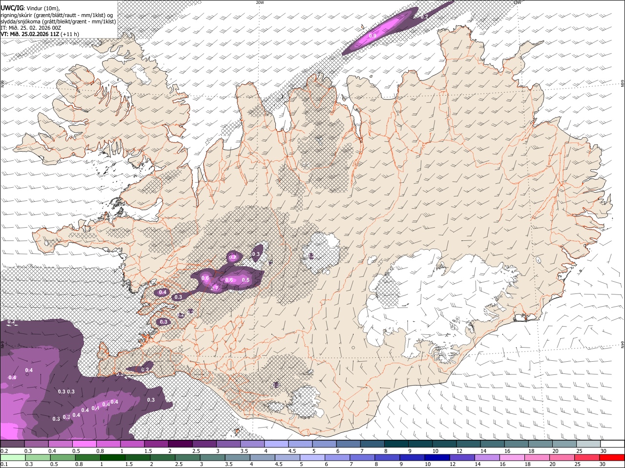This screenshot has width=625, height=468.
Task: Click the '15W' longitude label at top
Action: [x=518, y=2]
